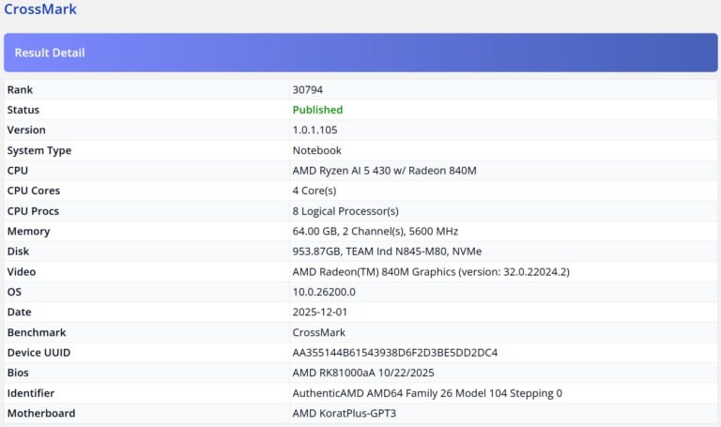Click the Date row label

point(20,313)
